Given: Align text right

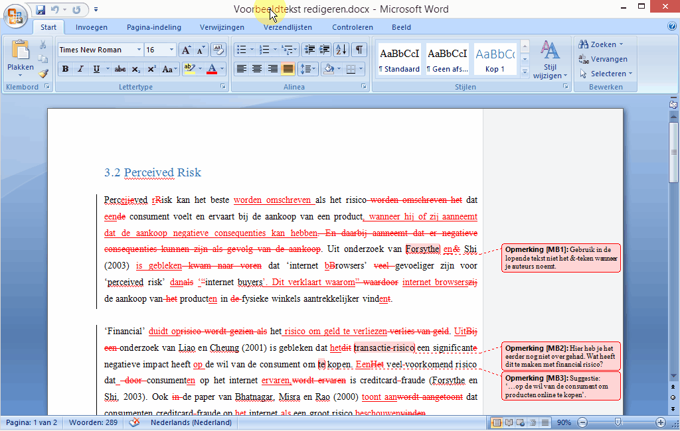Looking at the screenshot, I should tap(273, 69).
